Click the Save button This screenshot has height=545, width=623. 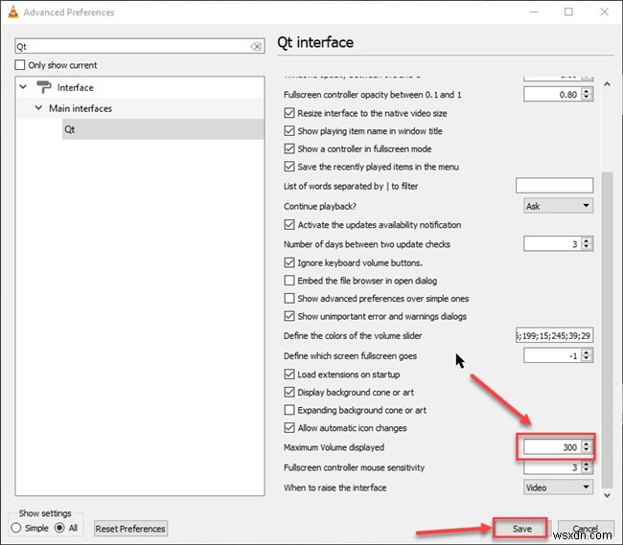(x=521, y=529)
